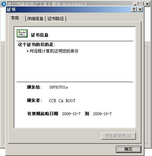Click the issuer name CCB CA ROOT
The image size is (152, 156).
pos(62,100)
